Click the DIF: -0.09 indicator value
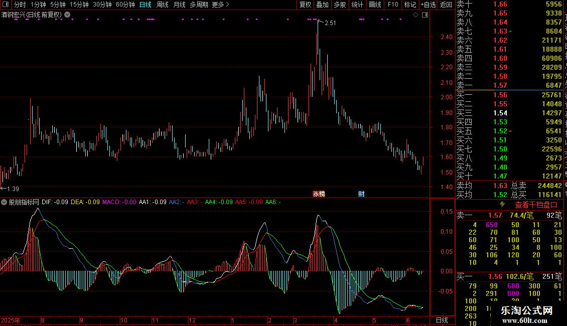 coord(55,202)
